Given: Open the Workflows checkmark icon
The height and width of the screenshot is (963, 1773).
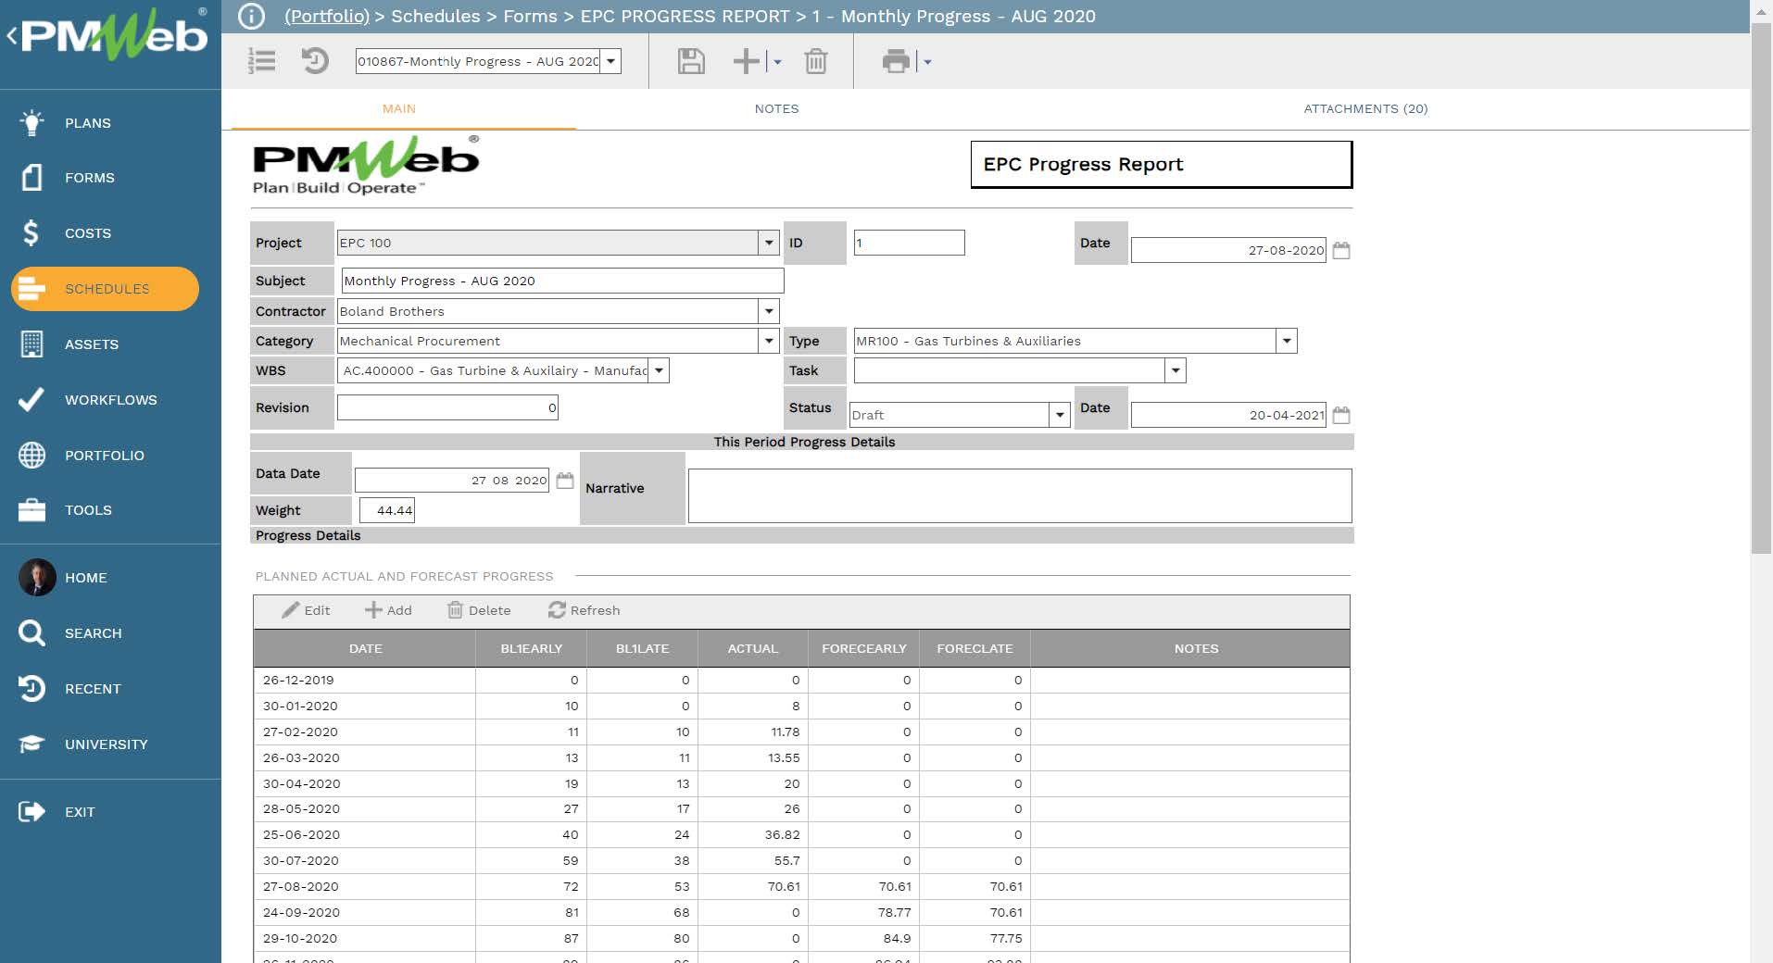Looking at the screenshot, I should tap(31, 399).
